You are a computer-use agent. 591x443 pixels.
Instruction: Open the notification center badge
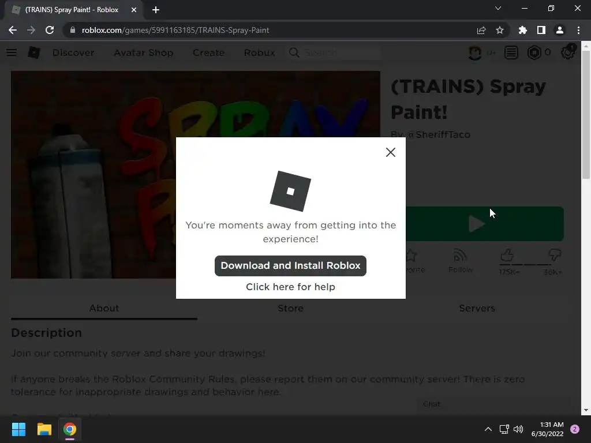[x=575, y=429]
